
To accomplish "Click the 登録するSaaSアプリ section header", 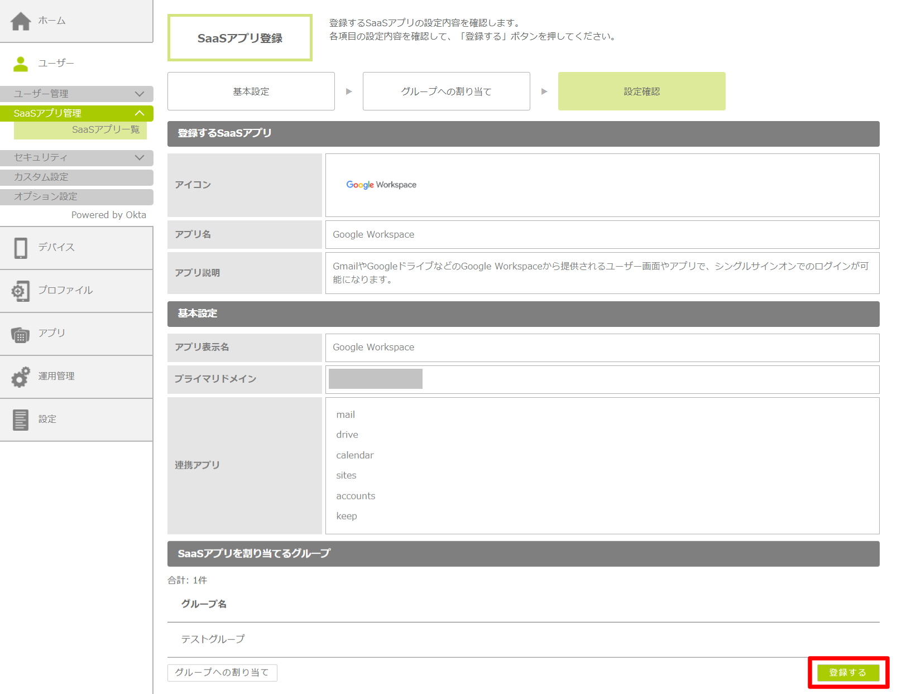I will pos(524,134).
